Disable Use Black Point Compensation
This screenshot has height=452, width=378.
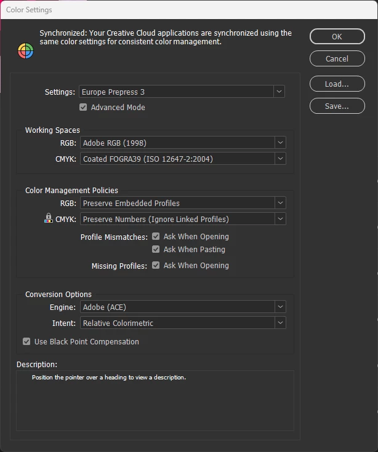point(26,341)
